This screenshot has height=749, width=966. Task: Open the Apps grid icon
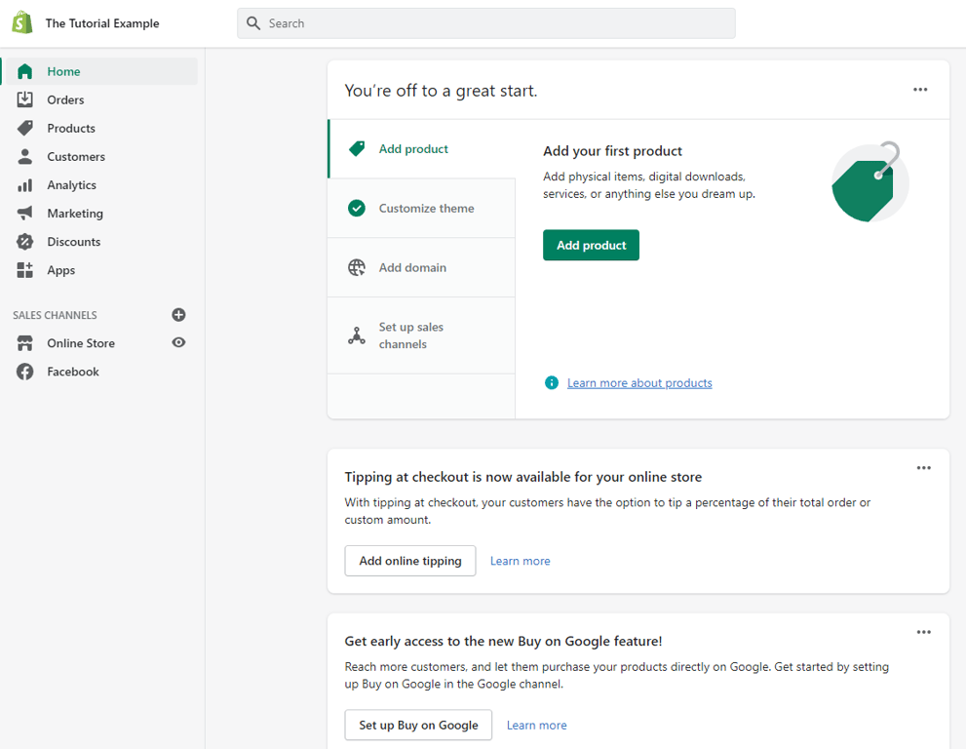tap(26, 270)
